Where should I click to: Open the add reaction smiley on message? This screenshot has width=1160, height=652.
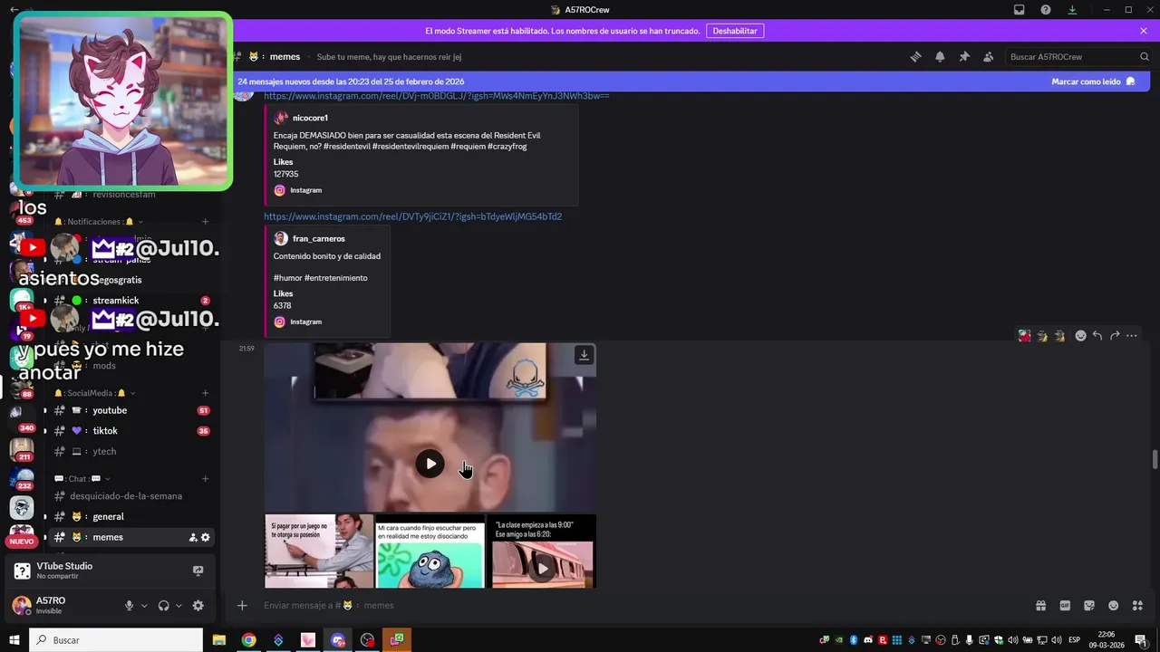(1080, 336)
